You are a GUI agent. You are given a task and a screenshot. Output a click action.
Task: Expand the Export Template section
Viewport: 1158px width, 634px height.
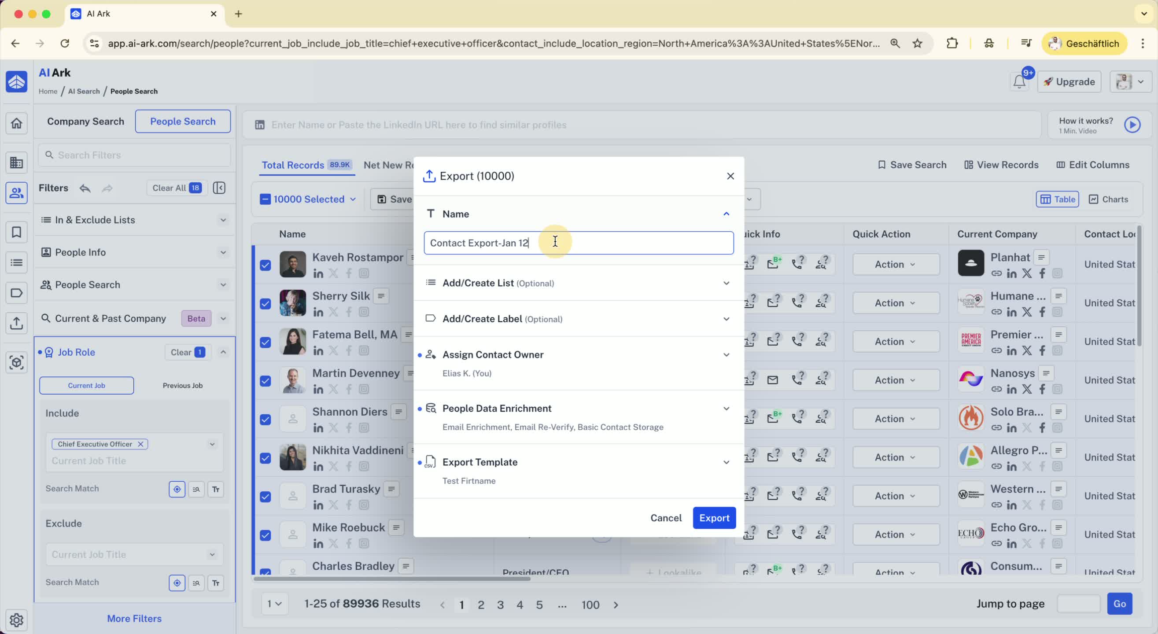tap(726, 462)
